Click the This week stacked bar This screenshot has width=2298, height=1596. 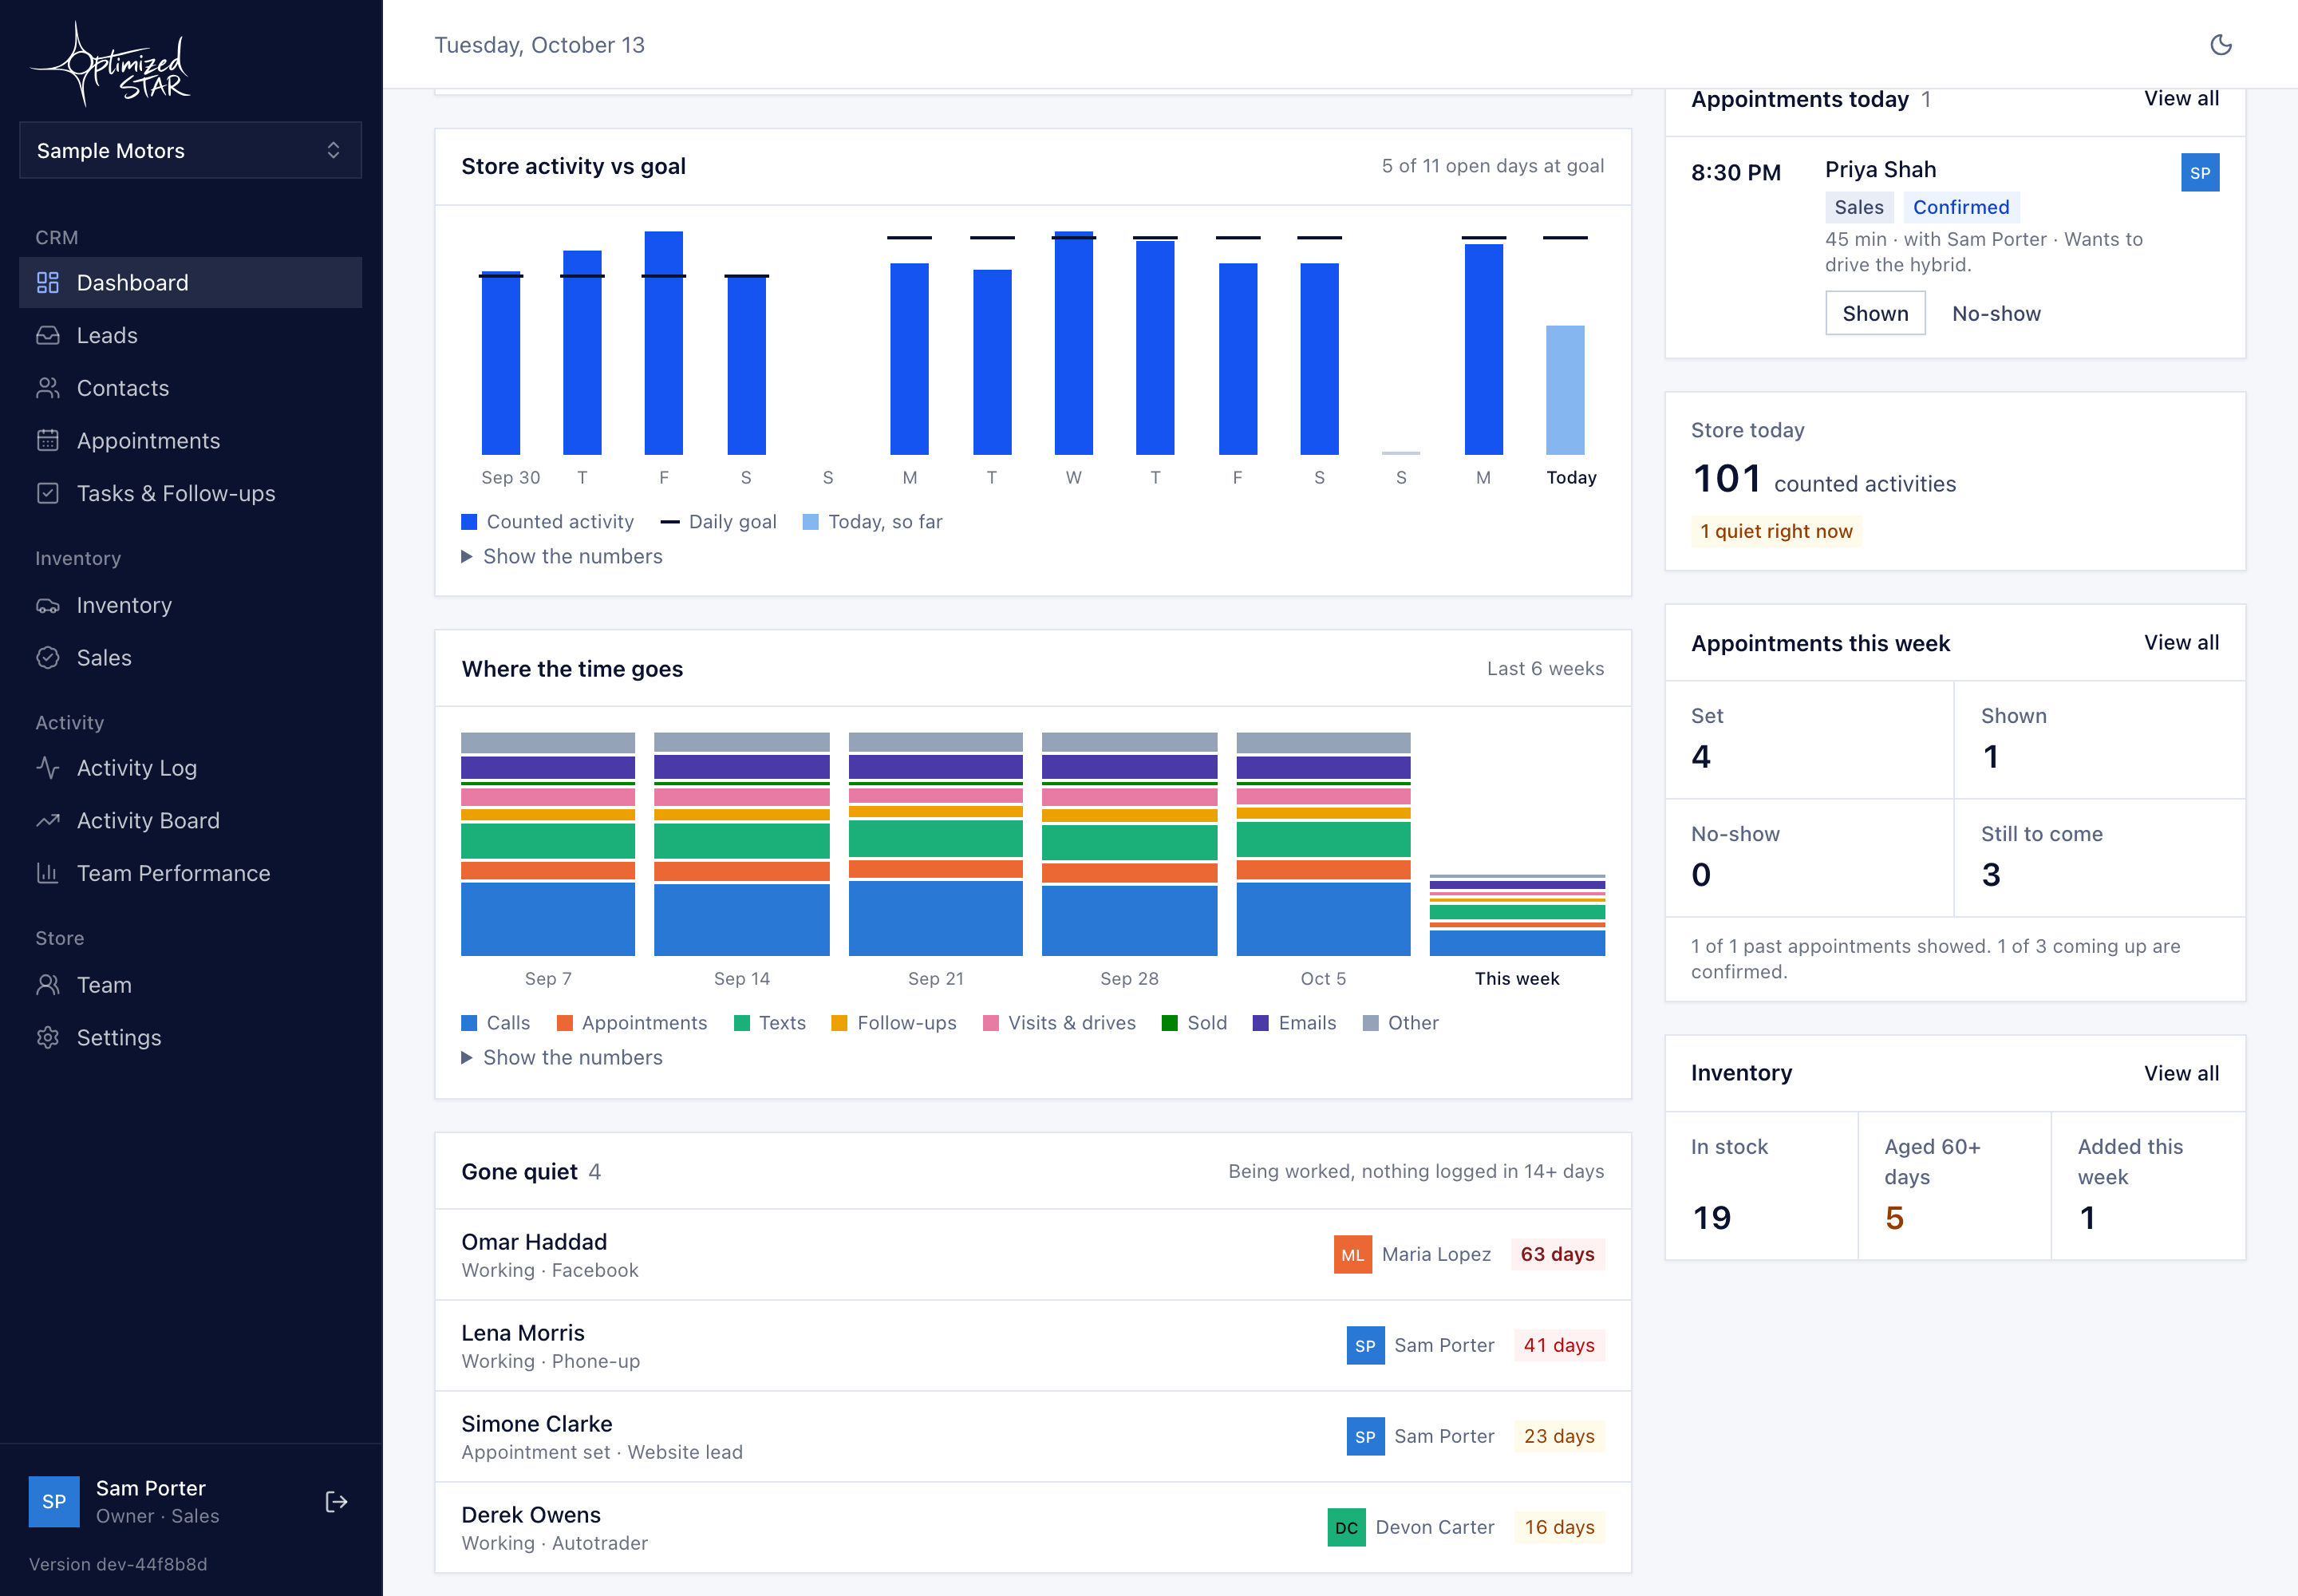click(x=1517, y=915)
